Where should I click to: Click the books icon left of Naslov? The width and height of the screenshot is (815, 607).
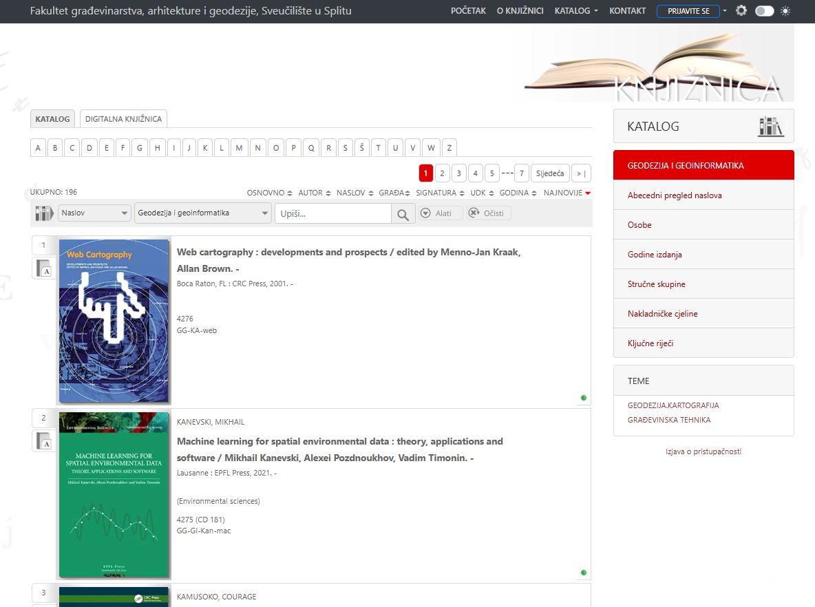click(x=44, y=213)
